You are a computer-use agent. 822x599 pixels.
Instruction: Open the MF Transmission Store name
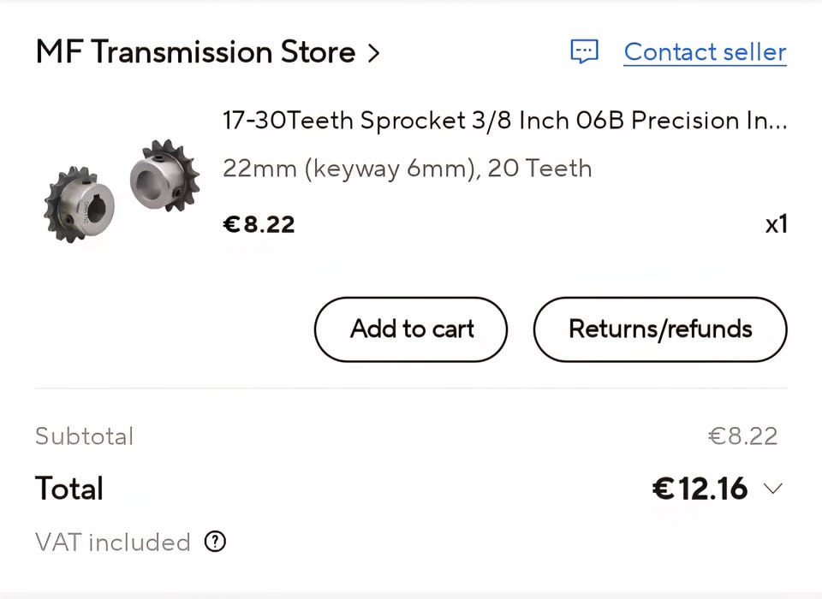coord(195,52)
